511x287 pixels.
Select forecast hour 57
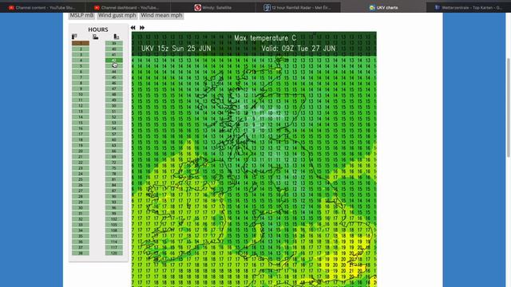tap(114, 134)
